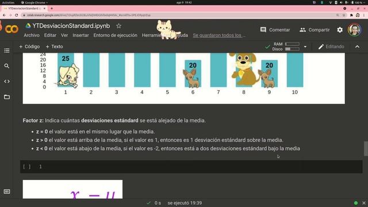Screen dimensions: 368x207
Task: Star the YTDesviacionStandard notebook
Action: tap(119, 26)
